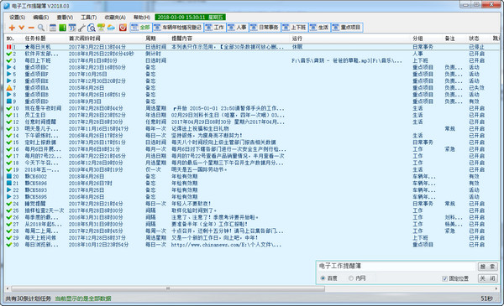Select the 重点项目 group tab
Image resolution: width=504 pixels, height=306 pixels.
[347, 28]
